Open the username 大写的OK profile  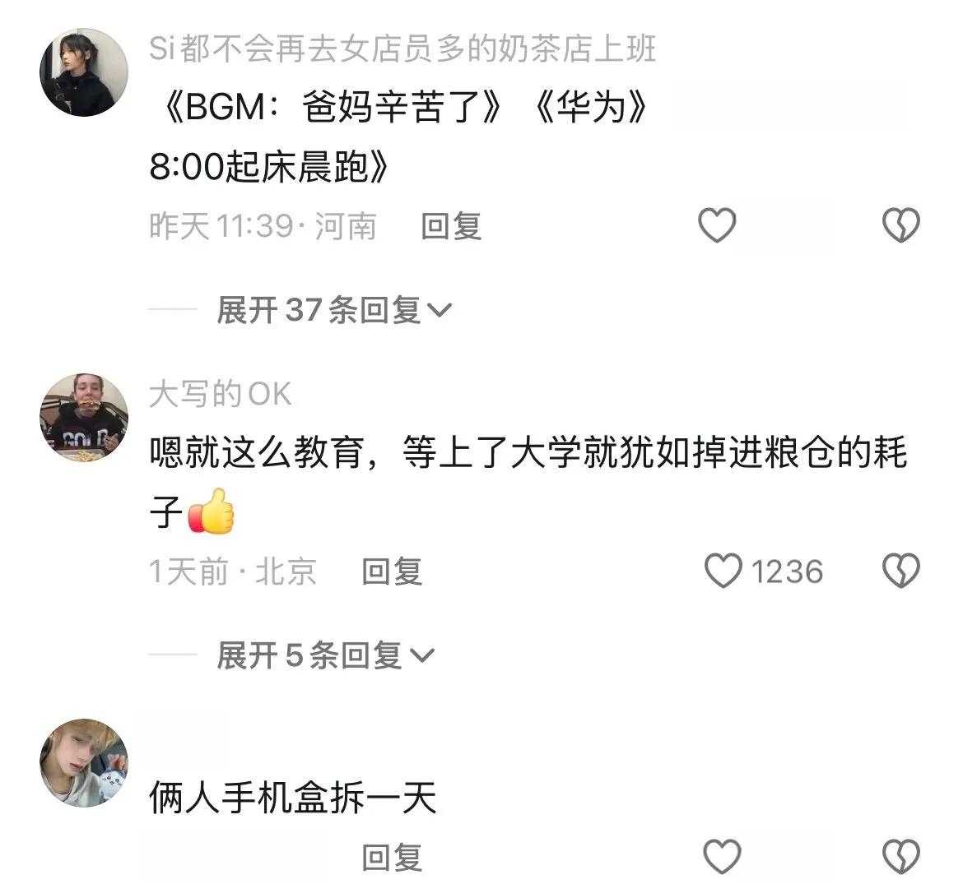pyautogui.click(x=220, y=394)
